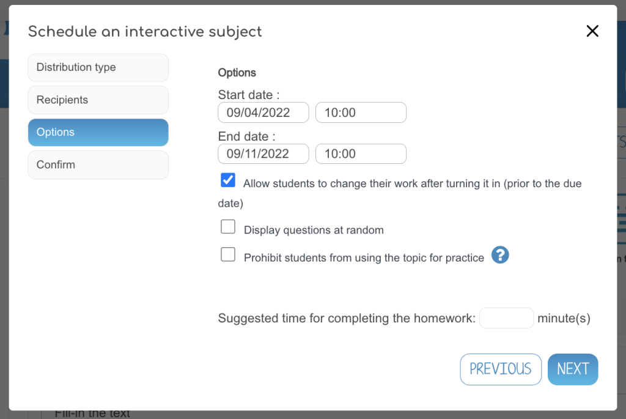Screen dimensions: 626x419
Task: Close the dialog with the X icon
Action: tap(592, 31)
